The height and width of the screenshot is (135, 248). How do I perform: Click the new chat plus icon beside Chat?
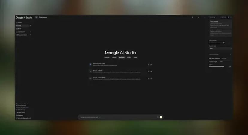coord(31,26)
